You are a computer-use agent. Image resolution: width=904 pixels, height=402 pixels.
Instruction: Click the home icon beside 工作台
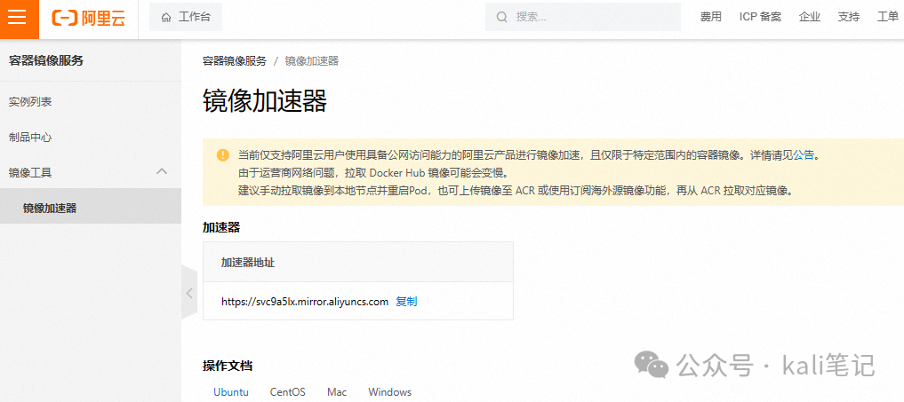[166, 17]
